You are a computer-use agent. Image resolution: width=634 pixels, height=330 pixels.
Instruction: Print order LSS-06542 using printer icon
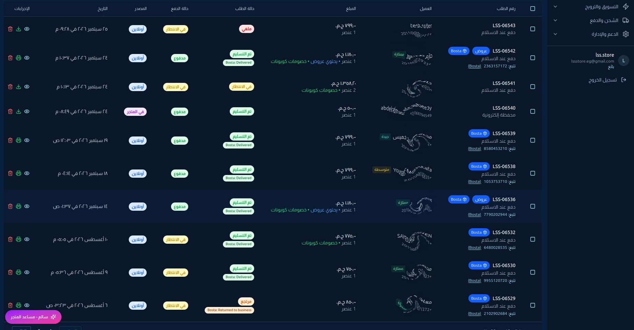click(x=19, y=58)
